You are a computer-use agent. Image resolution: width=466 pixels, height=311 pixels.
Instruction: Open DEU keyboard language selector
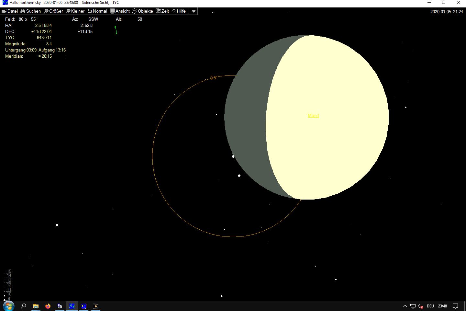(x=430, y=306)
